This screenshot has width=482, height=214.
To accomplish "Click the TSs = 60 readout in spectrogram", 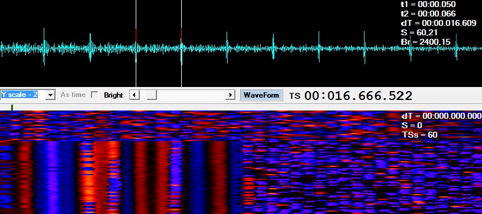I will (419, 135).
